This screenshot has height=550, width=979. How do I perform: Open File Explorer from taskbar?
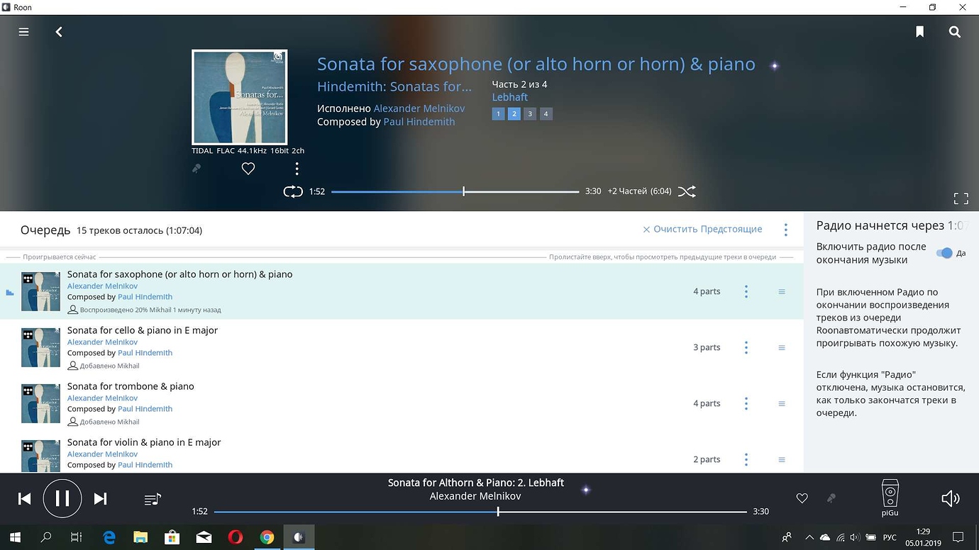click(140, 537)
